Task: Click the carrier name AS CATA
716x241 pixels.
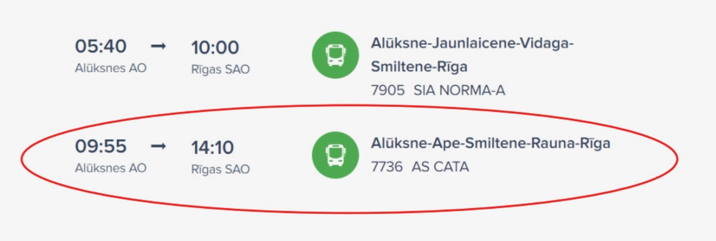Action: 440,167
